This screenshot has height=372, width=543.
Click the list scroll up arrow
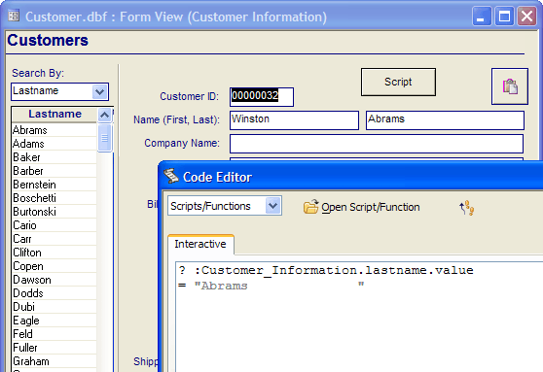click(104, 115)
